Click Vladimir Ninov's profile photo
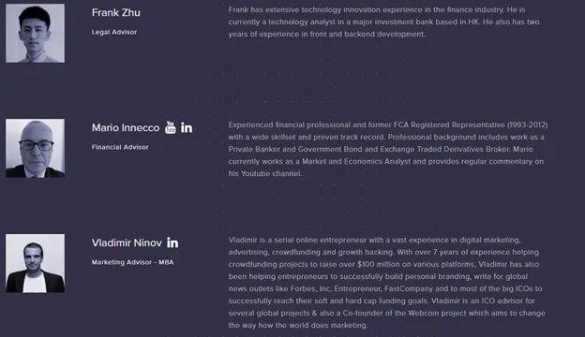This screenshot has width=585, height=337. pos(35,263)
